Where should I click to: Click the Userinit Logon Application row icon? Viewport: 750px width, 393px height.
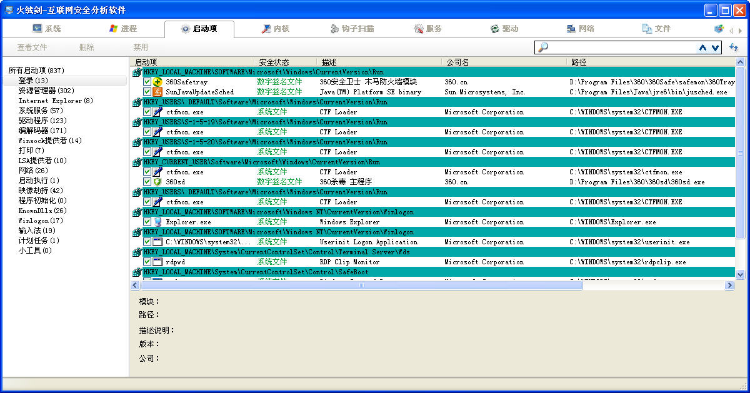pyautogui.click(x=157, y=242)
